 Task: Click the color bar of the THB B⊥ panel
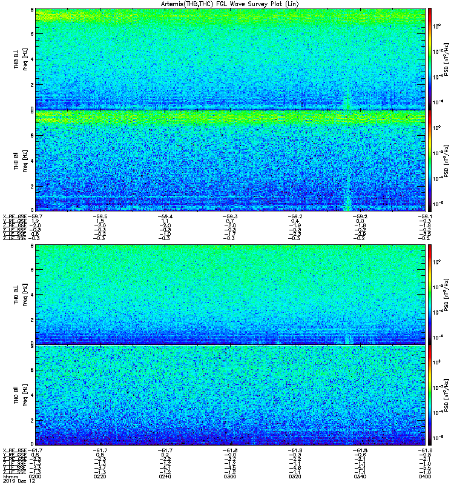pyautogui.click(x=430, y=59)
